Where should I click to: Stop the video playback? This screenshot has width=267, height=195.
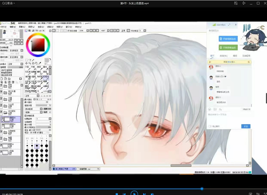[x=117, y=194]
